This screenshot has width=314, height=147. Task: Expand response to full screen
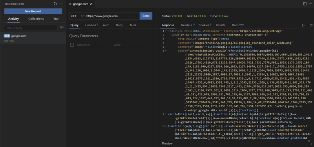(x=310, y=142)
